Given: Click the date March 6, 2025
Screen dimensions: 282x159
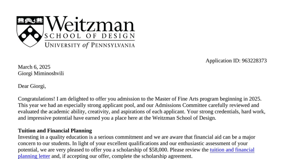Looking at the screenshot, I should pos(34,67).
